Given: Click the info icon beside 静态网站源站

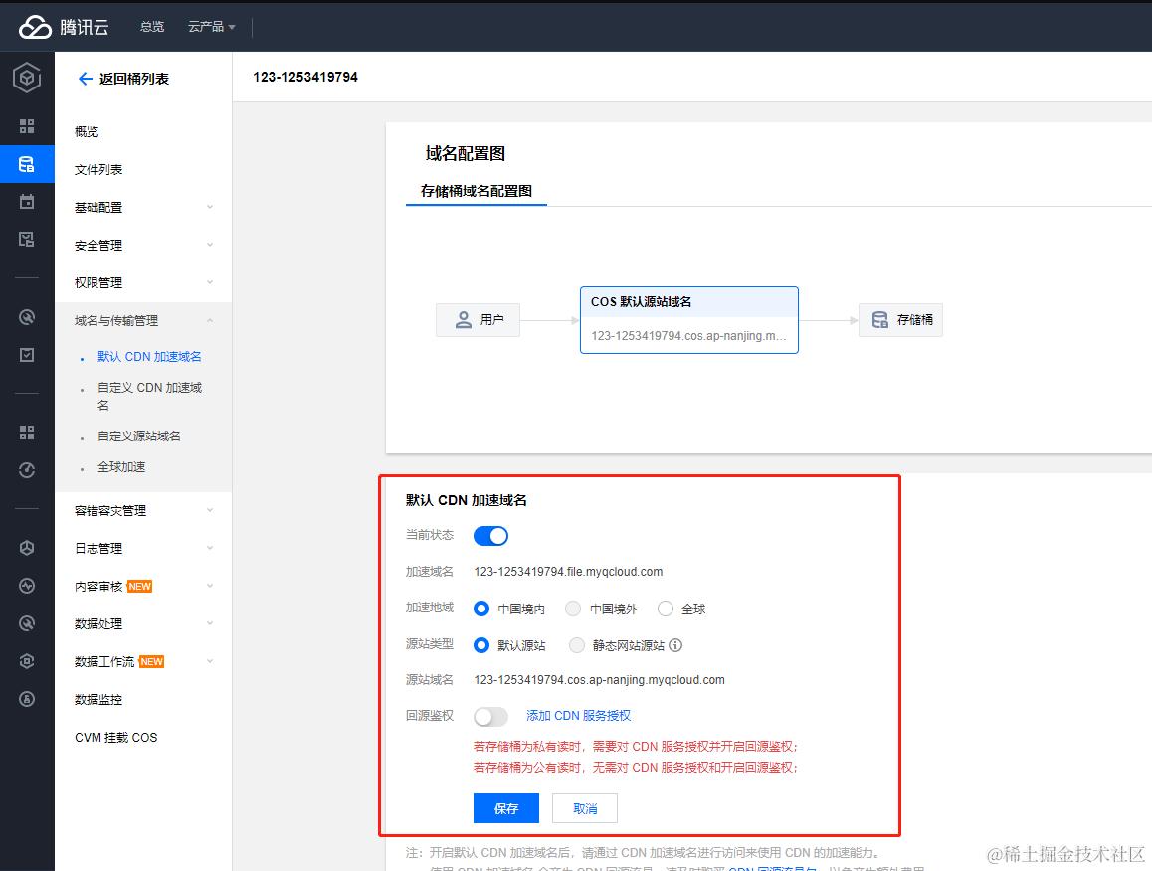Looking at the screenshot, I should (x=675, y=645).
